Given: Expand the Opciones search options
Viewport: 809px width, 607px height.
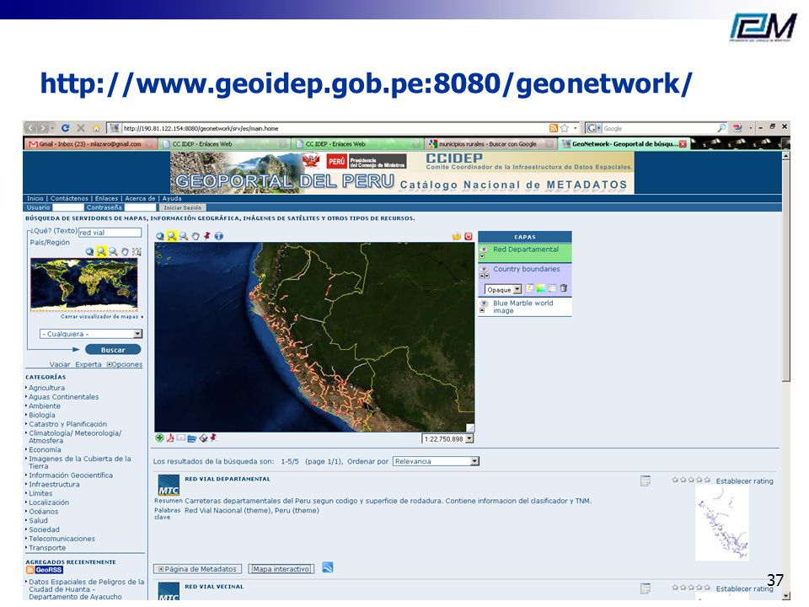Looking at the screenshot, I should [125, 364].
